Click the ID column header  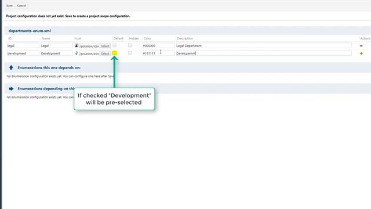click(x=10, y=38)
